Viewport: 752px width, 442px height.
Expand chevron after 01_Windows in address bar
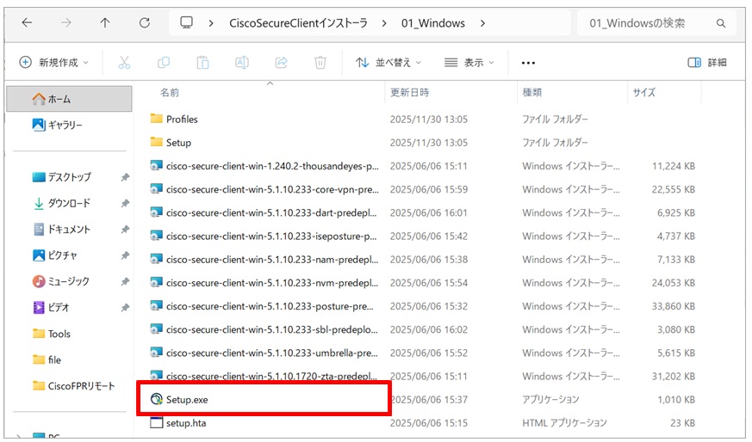coord(482,23)
